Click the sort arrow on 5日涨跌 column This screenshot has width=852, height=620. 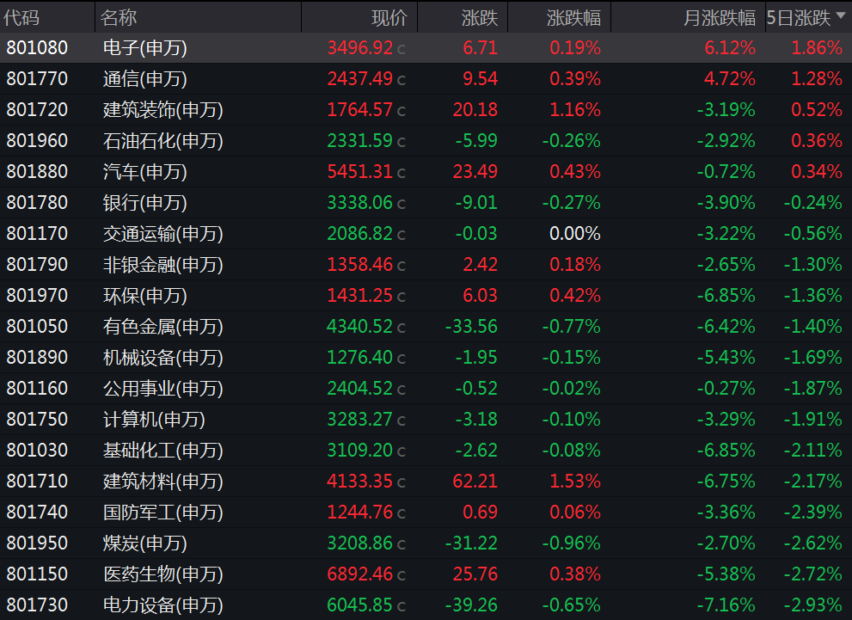pos(840,16)
